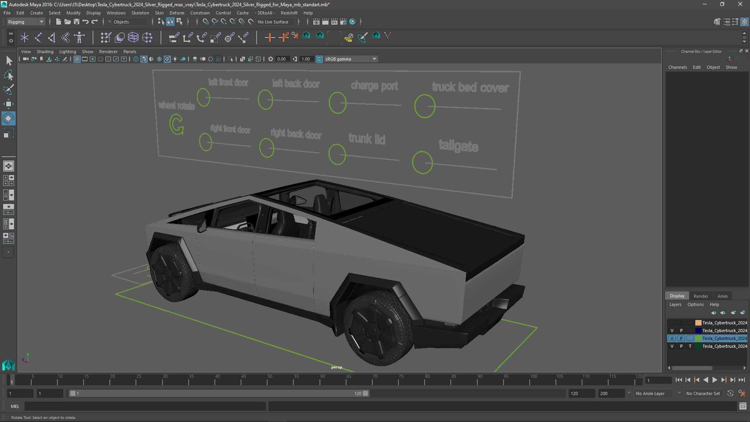The width and height of the screenshot is (750, 422).
Task: Click the Locator shelf icon
Action: (25, 38)
